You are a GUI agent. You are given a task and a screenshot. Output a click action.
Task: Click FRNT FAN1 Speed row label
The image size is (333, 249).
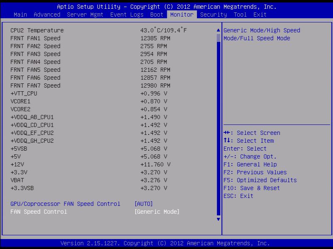pyautogui.click(x=35, y=38)
